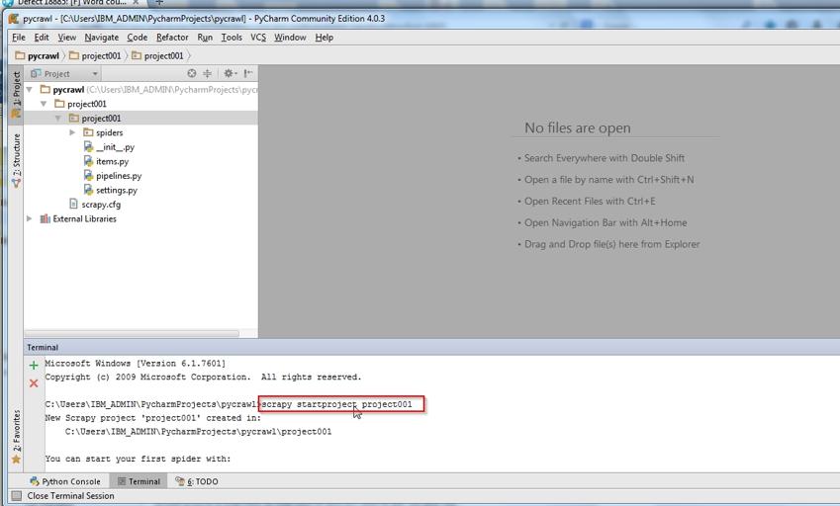This screenshot has width=840, height=506.
Task: Open the Terminal tool tab
Action: 139,481
